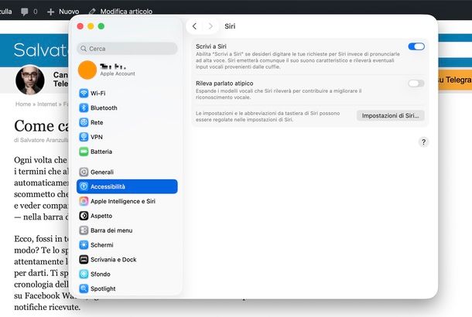Open the Aspetto icon

point(84,216)
